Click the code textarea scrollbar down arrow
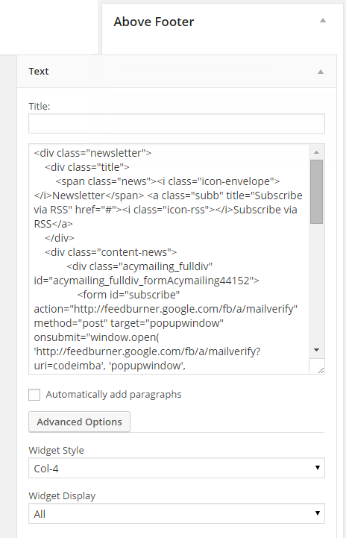346x538 pixels. click(x=316, y=350)
